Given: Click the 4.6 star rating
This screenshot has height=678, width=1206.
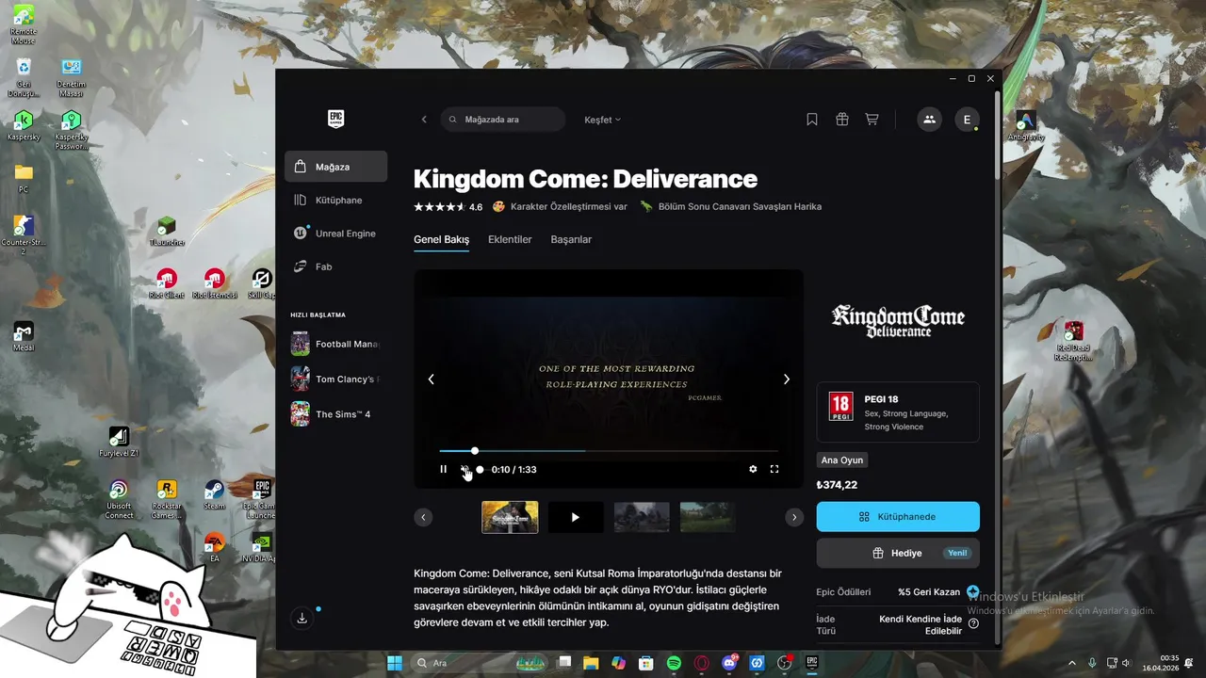Looking at the screenshot, I should 448,206.
